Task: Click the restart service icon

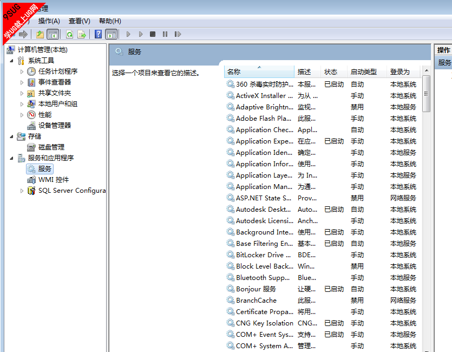Action: [178, 34]
